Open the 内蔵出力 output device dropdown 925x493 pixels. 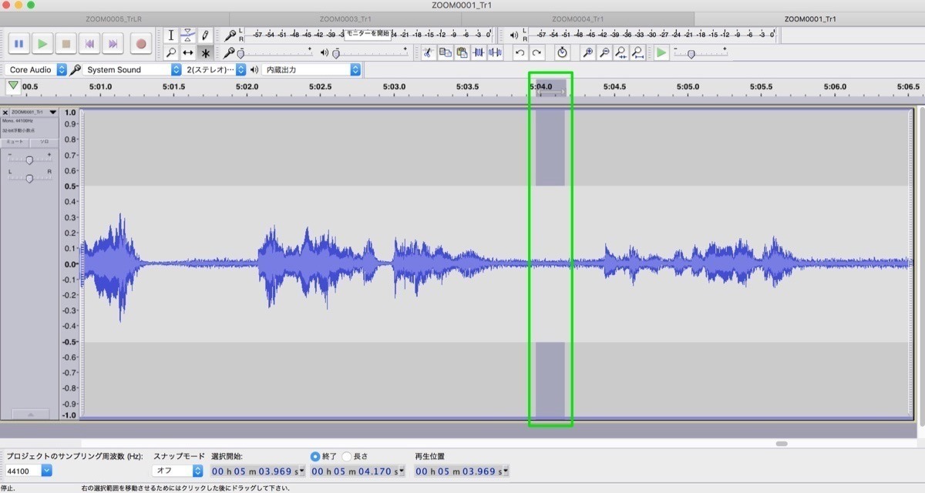(311, 69)
